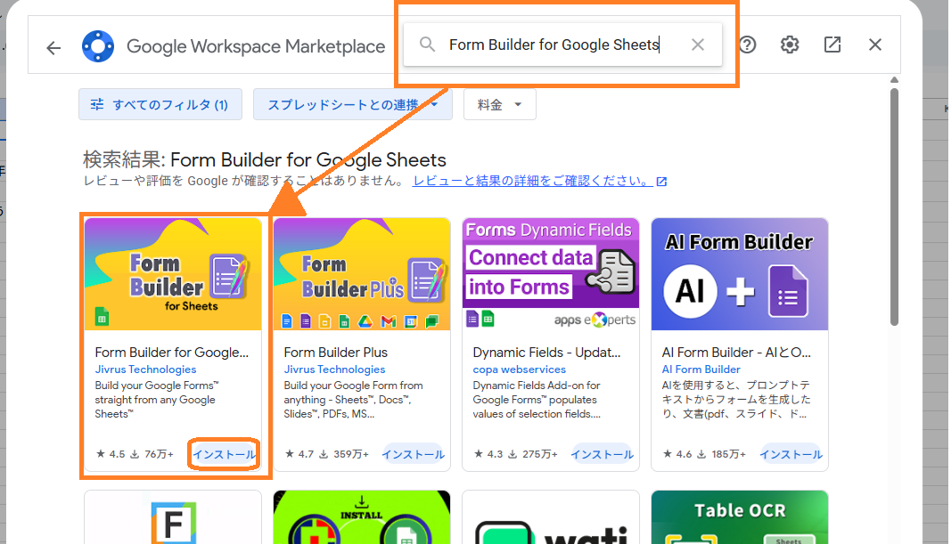Image resolution: width=951 pixels, height=544 pixels.
Task: Open Marketplace in new window icon
Action: pyautogui.click(x=832, y=45)
